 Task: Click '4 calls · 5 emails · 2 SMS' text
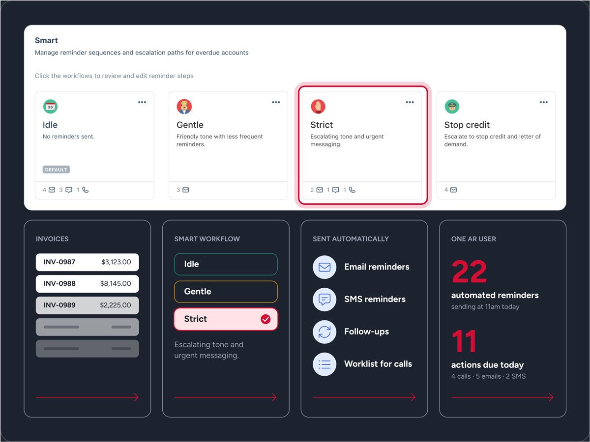coord(489,376)
